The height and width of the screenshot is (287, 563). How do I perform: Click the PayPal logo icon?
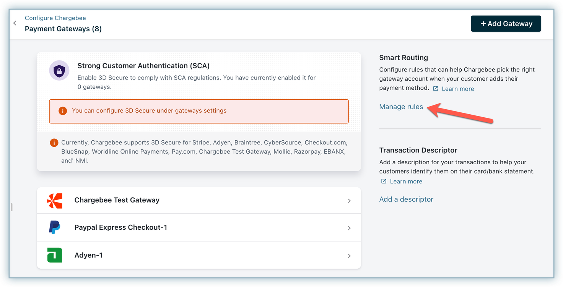pos(54,228)
